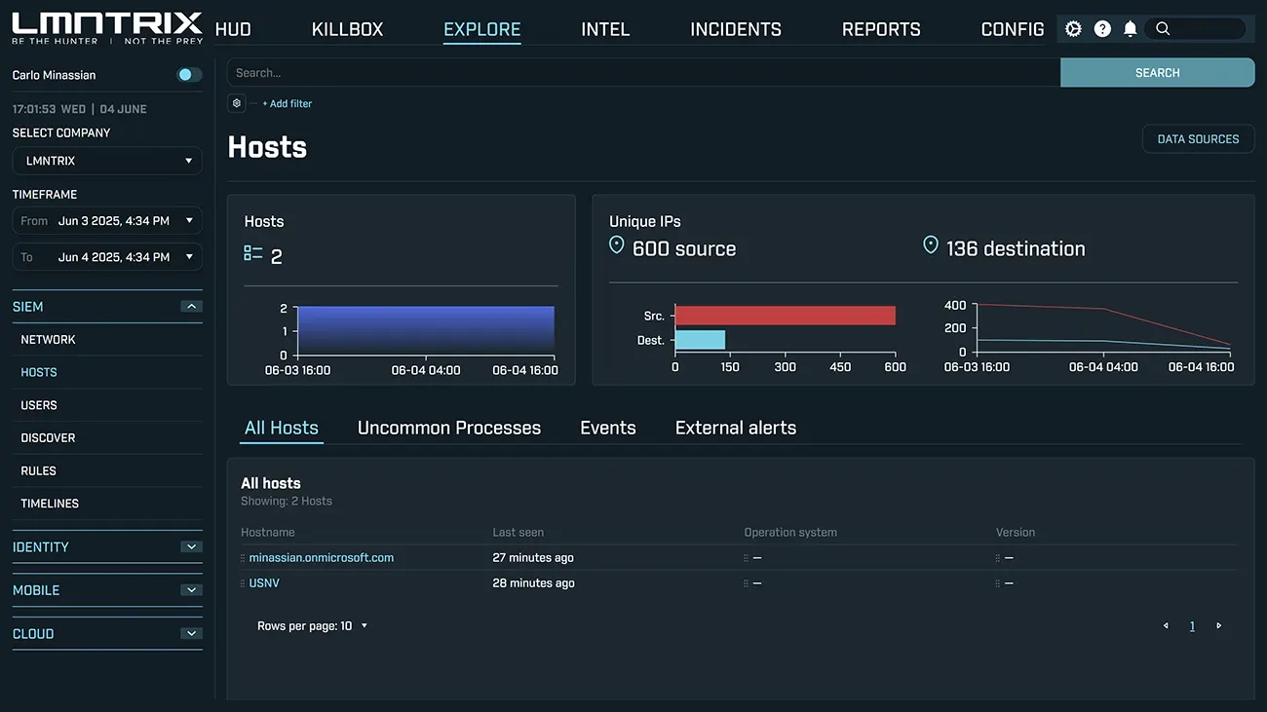Image resolution: width=1267 pixels, height=712 pixels.
Task: Switch to Uncommon Processes tab
Action: (449, 428)
